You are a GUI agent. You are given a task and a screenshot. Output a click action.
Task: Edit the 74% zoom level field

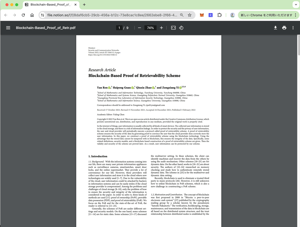pos(150,28)
